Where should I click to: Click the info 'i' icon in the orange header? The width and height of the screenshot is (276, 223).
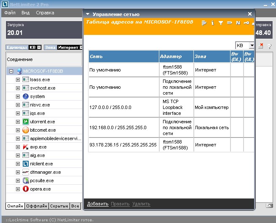[x=213, y=23]
